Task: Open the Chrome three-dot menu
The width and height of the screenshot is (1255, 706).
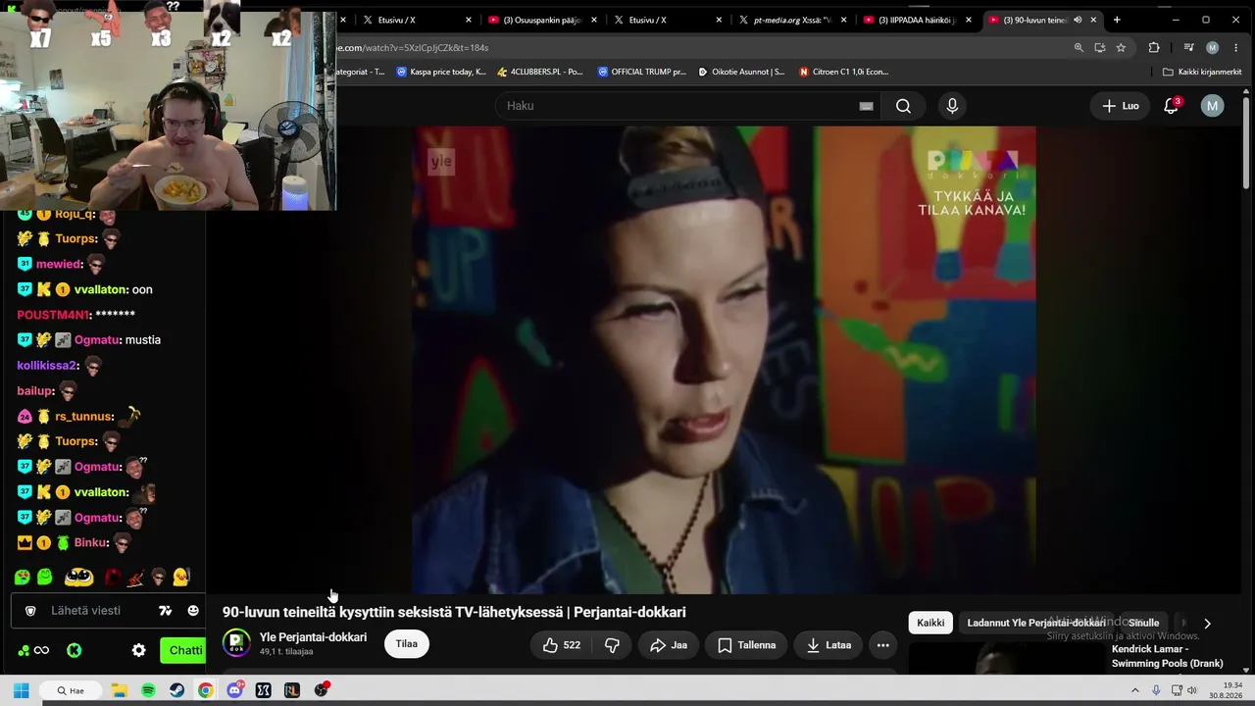Action: [1235, 47]
